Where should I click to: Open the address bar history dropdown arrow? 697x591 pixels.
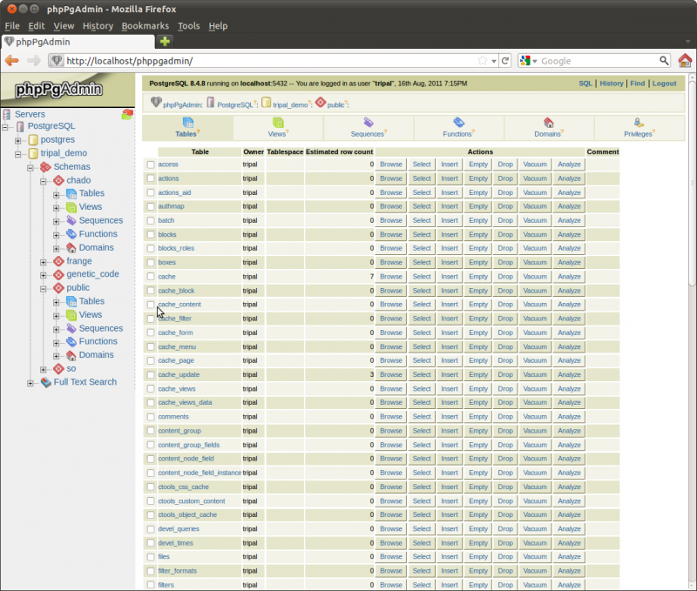pos(494,61)
